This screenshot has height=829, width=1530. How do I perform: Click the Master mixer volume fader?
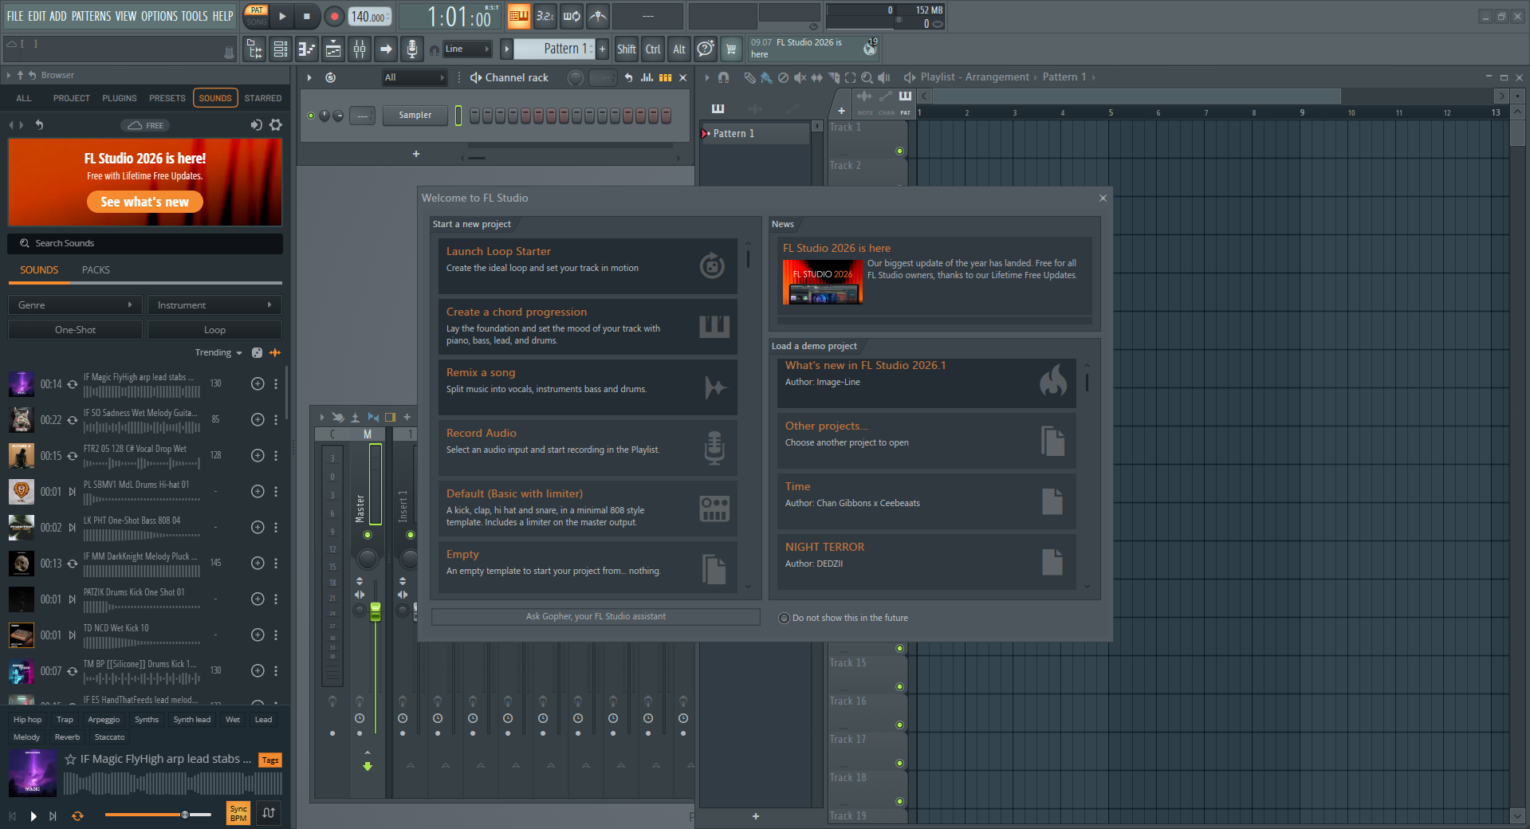(376, 612)
